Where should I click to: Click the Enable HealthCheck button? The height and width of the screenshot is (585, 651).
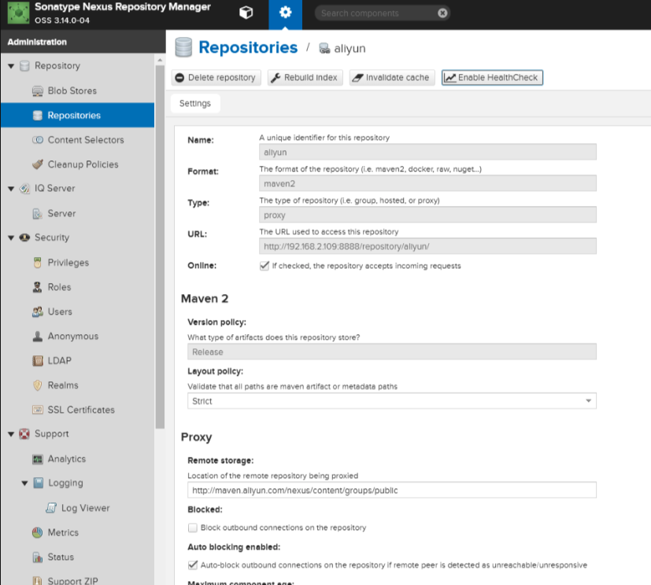click(492, 78)
